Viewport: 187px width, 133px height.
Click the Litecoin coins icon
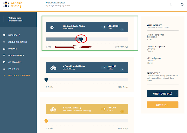(53, 68)
